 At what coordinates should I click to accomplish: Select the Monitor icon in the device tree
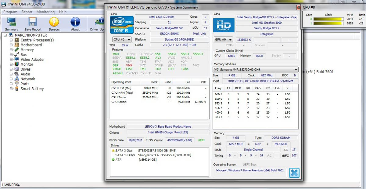(x=17, y=64)
